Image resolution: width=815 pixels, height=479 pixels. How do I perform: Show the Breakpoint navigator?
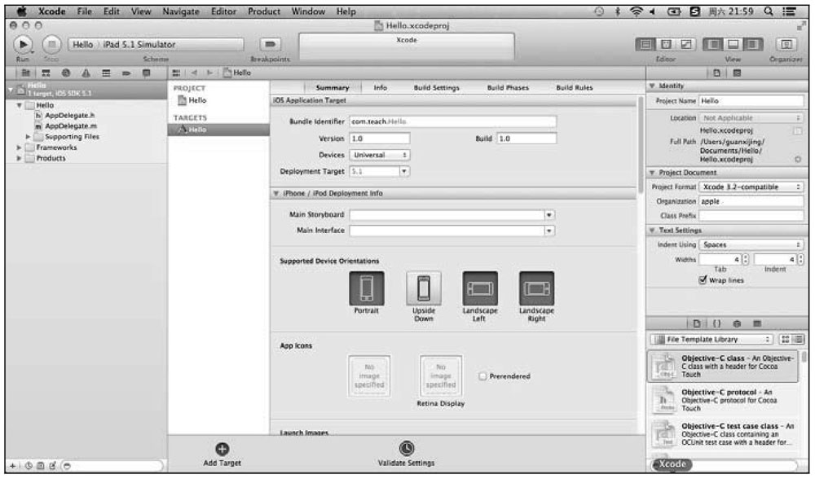pyautogui.click(x=126, y=73)
